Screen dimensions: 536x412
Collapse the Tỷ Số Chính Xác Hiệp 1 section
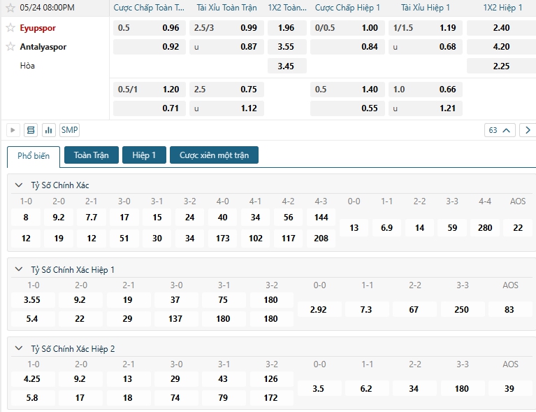tap(18, 269)
